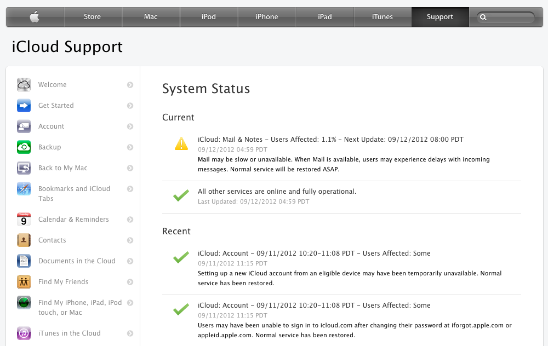The height and width of the screenshot is (346, 548).
Task: Click the Get Started arrow icon
Action: tap(24, 106)
